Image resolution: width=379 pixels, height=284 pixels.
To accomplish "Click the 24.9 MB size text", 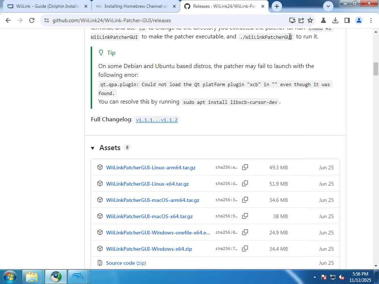I will coord(278,233).
